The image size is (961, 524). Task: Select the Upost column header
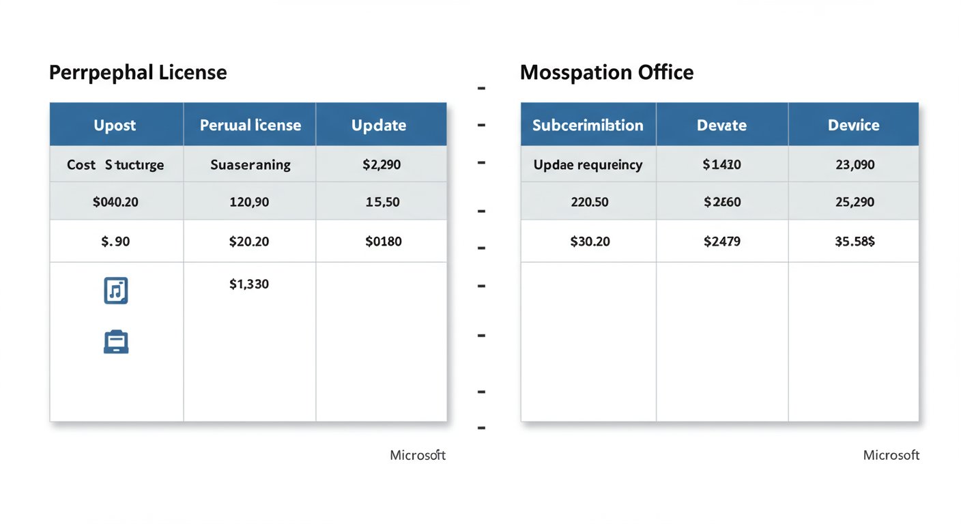coord(116,125)
